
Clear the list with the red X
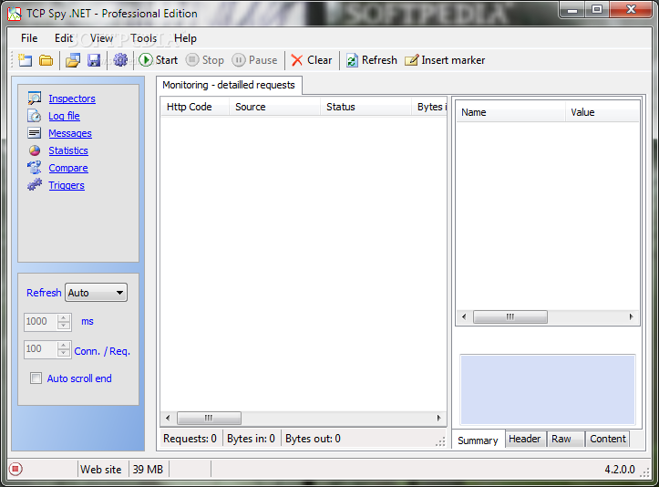pyautogui.click(x=297, y=60)
